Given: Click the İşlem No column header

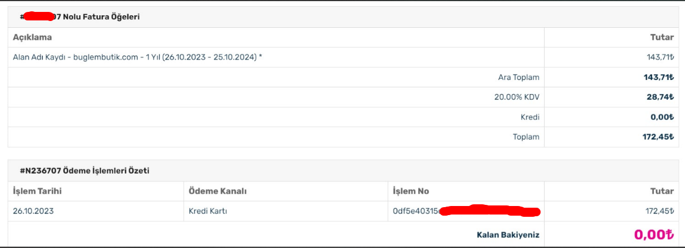Looking at the screenshot, I should pos(411,191).
